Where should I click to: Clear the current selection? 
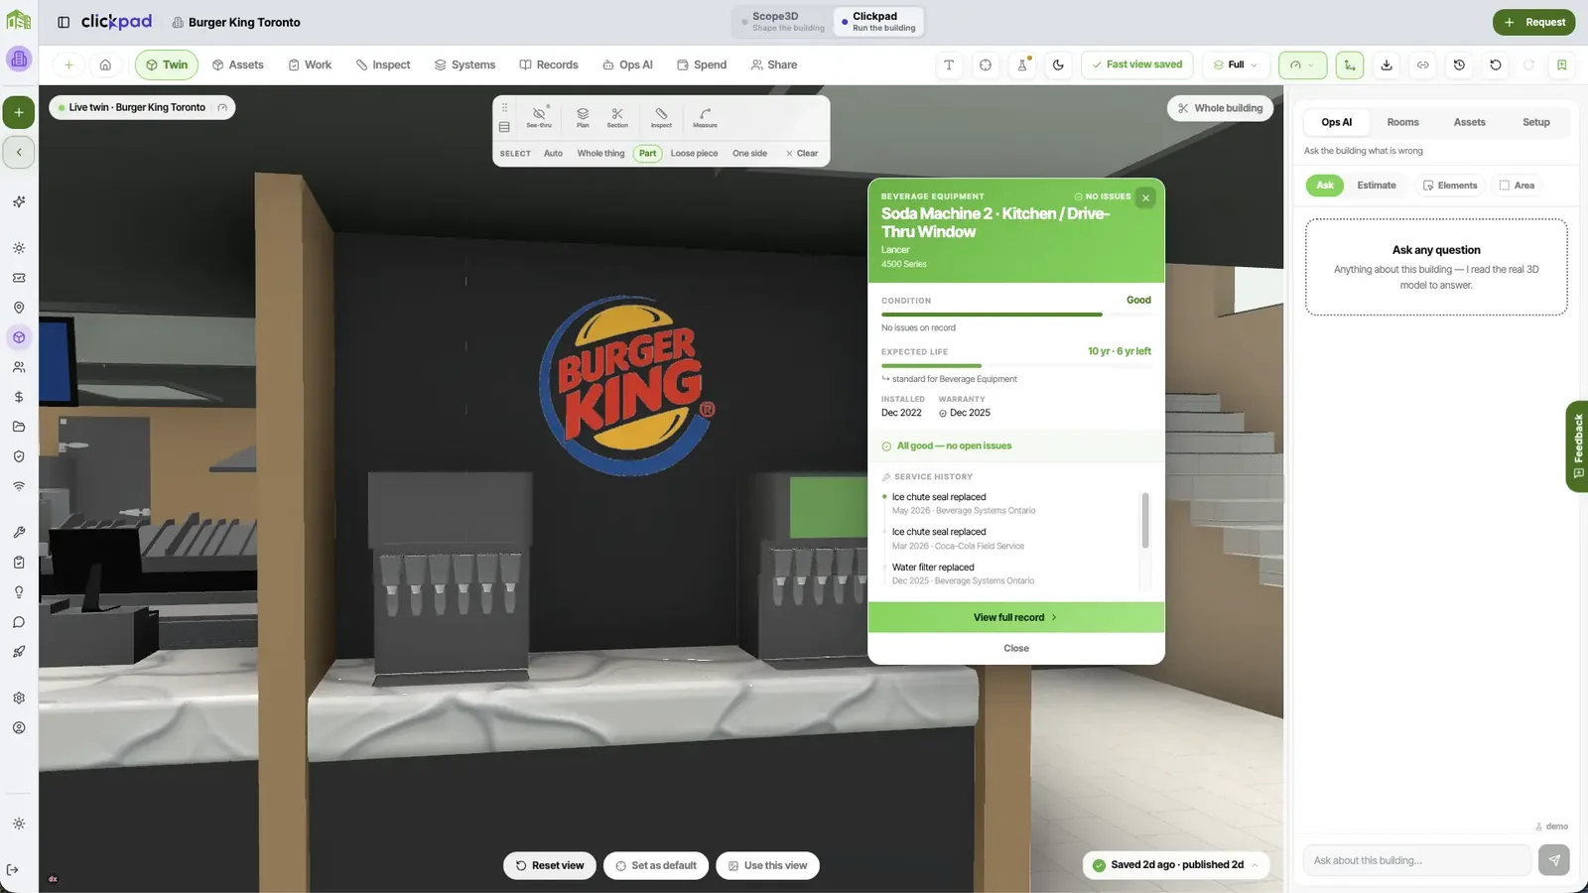click(802, 154)
